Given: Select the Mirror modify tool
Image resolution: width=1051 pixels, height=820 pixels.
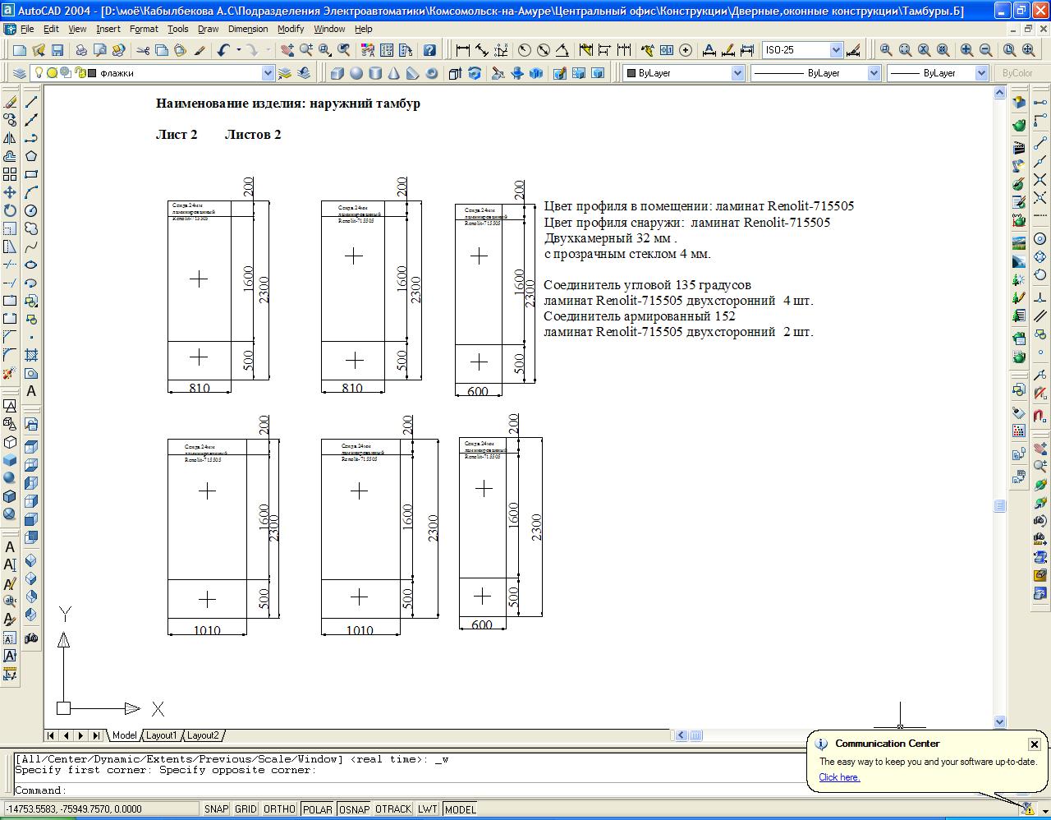Looking at the screenshot, I should 10,138.
